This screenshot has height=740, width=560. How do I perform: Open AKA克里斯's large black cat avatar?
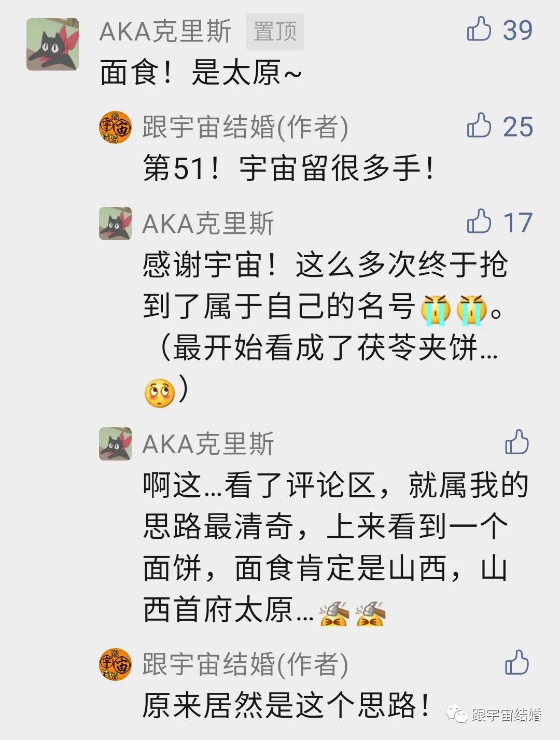click(52, 44)
